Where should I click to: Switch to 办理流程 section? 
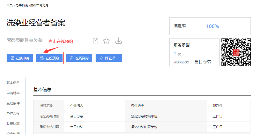pos(13,113)
